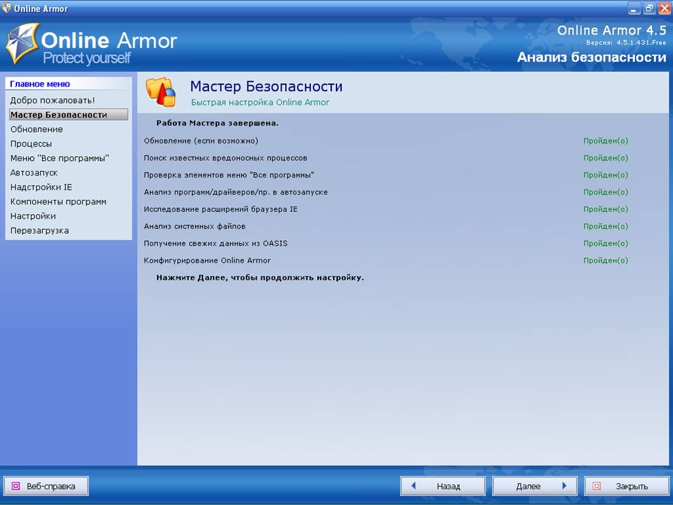Click the Online Armor shield logo

coord(22,44)
